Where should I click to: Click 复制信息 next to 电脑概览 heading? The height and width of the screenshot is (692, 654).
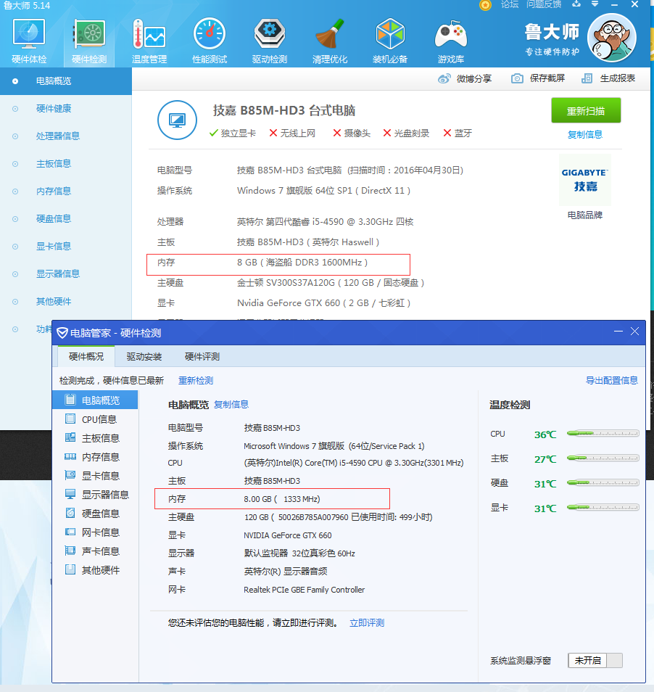tap(231, 404)
